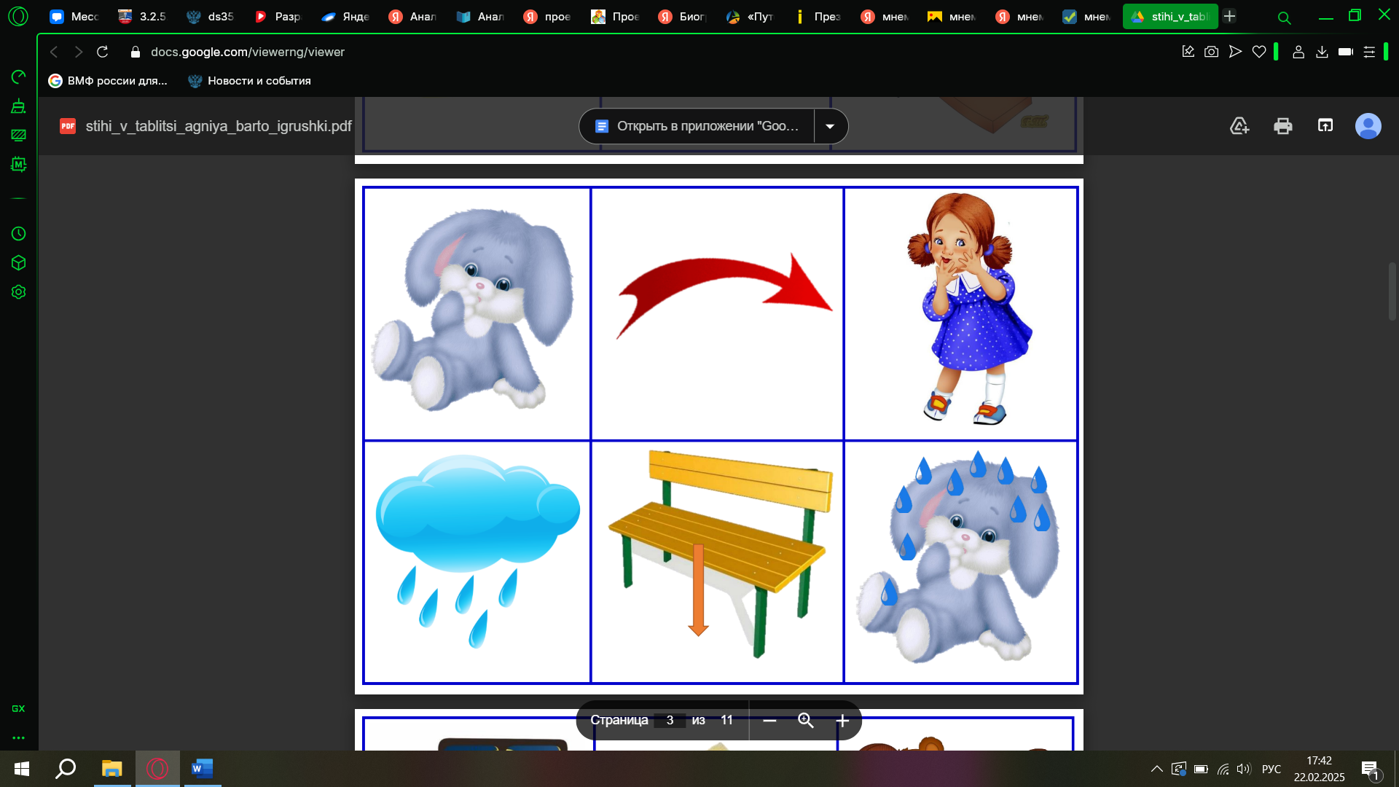The width and height of the screenshot is (1399, 787).
Task: Add page to bookmarks heart icon
Action: click(1259, 52)
